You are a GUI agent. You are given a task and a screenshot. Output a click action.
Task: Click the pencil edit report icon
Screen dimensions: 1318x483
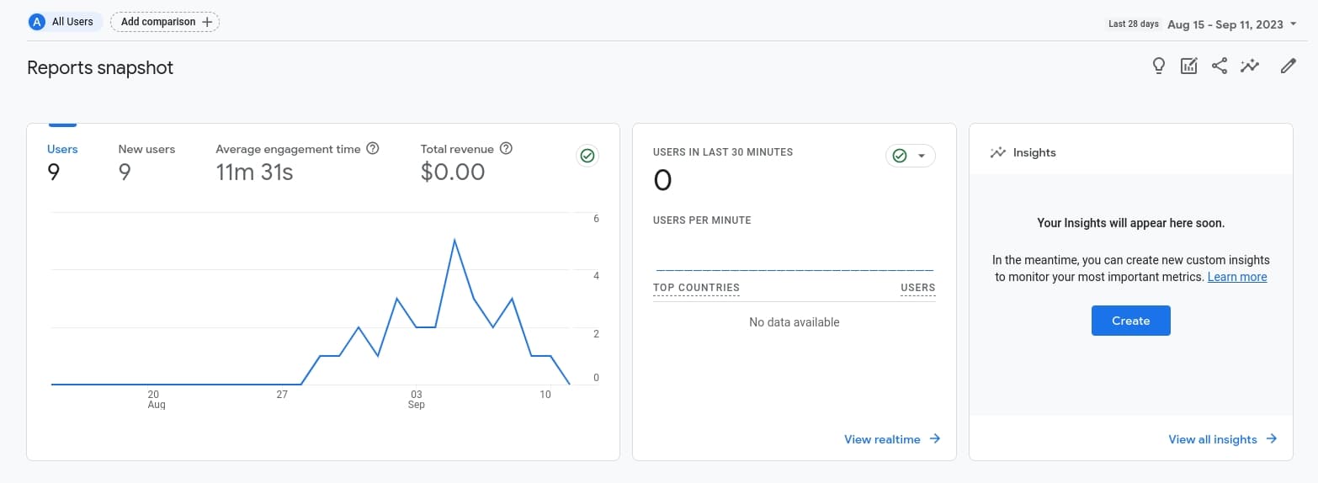click(1288, 66)
